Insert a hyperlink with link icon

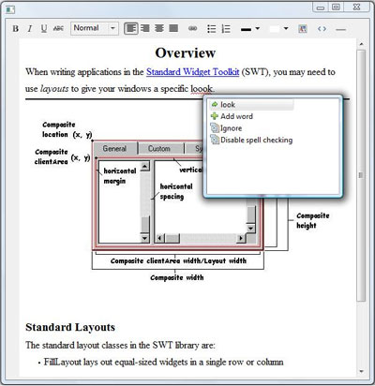click(x=193, y=29)
